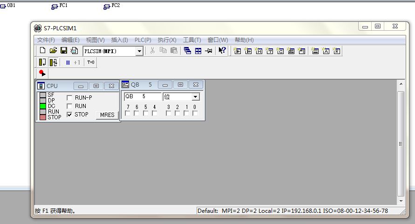
Task: Pause the simulation with pause icon
Action: [x=68, y=62]
